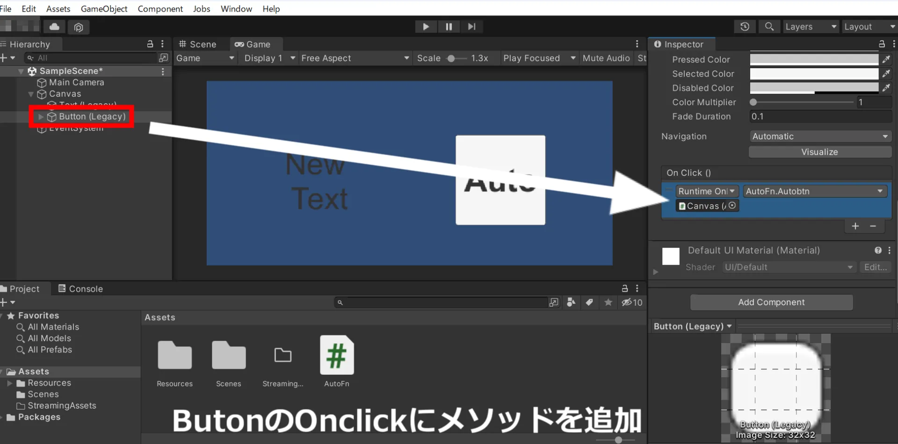Viewport: 898px width, 444px height.
Task: Click the Visualize button
Action: [820, 152]
